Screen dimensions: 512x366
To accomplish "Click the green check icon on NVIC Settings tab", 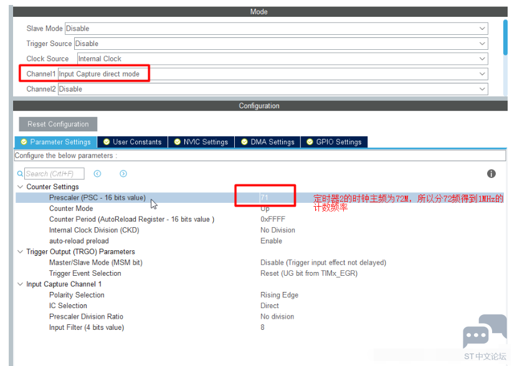I will click(x=178, y=142).
